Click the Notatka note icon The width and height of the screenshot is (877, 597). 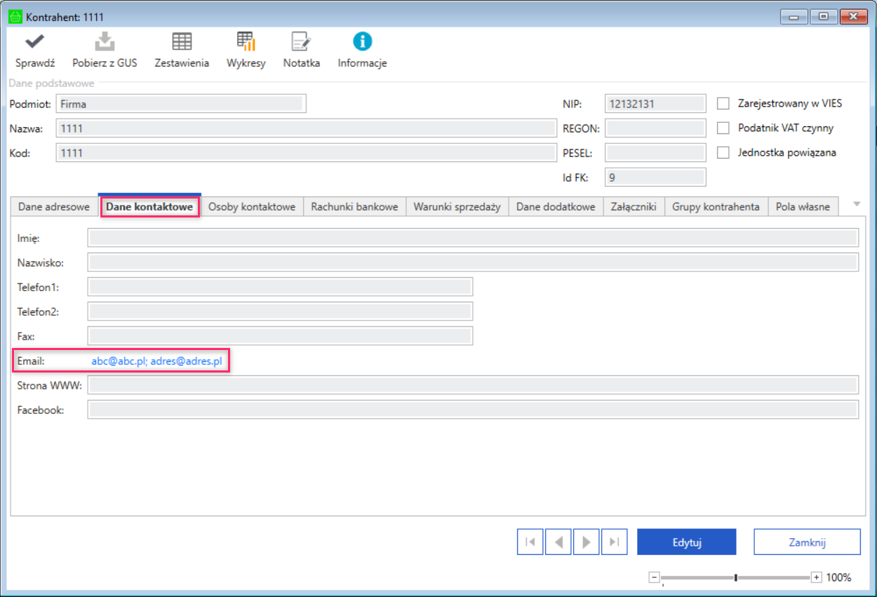(301, 42)
